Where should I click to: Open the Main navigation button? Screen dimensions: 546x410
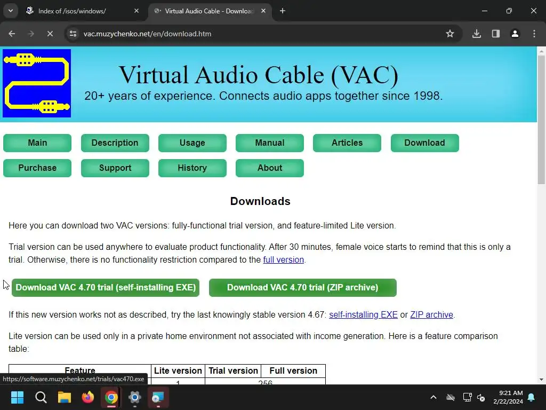[x=37, y=143]
